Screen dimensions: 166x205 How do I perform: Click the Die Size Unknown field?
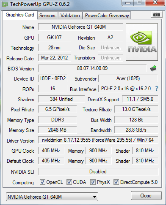click(x=111, y=48)
